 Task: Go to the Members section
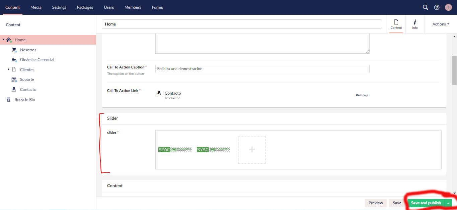(133, 7)
